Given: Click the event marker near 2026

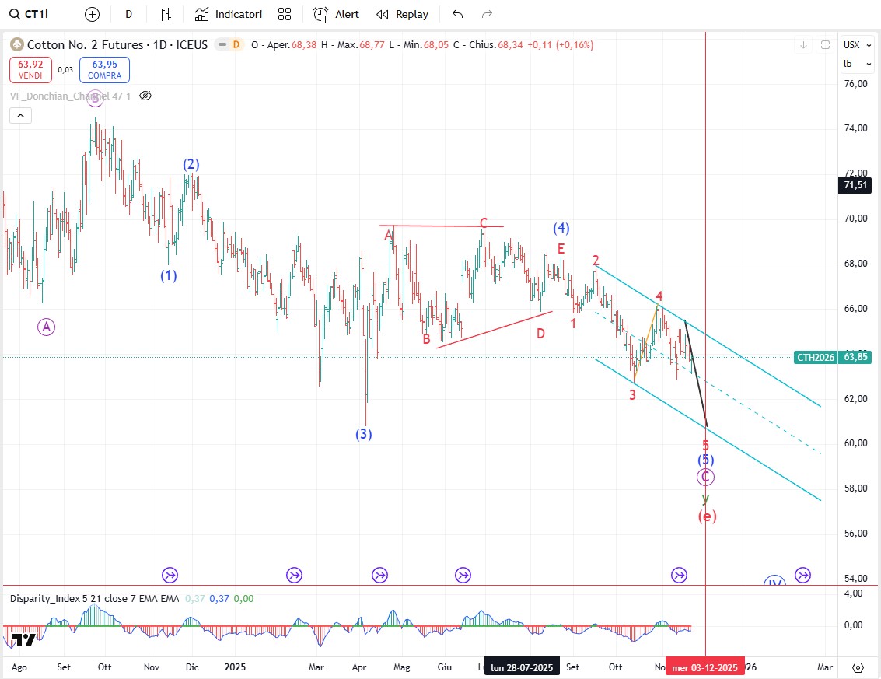Looking at the screenshot, I should pyautogui.click(x=803, y=575).
